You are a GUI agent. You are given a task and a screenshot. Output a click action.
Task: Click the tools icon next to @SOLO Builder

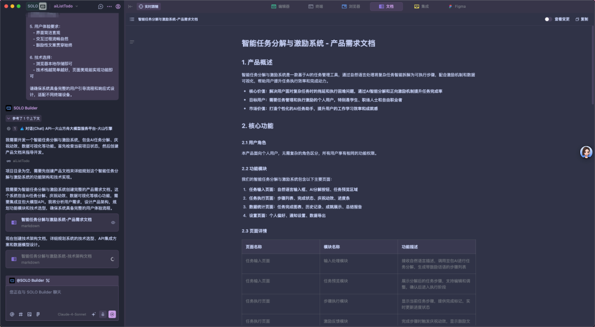[x=48, y=280]
